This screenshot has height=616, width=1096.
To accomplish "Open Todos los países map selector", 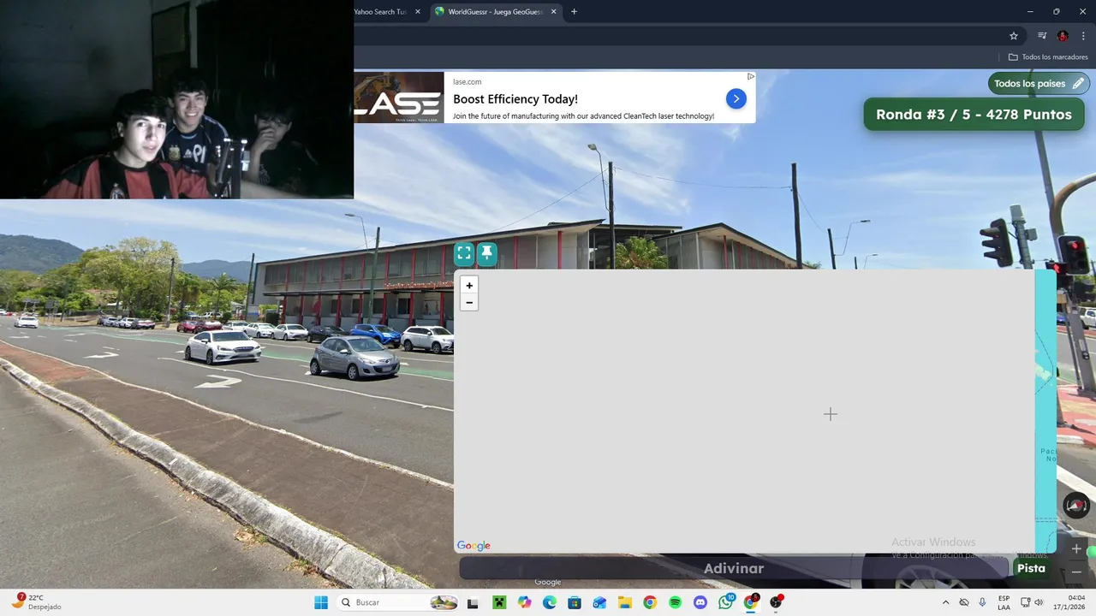I will (x=1039, y=84).
